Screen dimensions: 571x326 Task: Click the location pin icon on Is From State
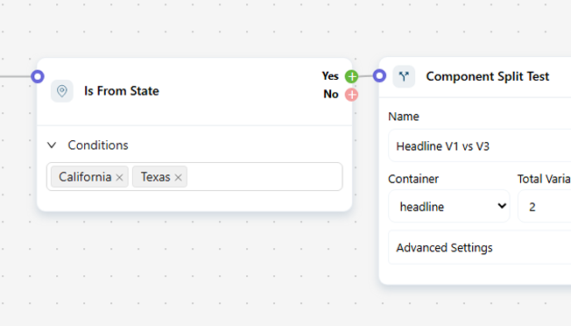62,90
